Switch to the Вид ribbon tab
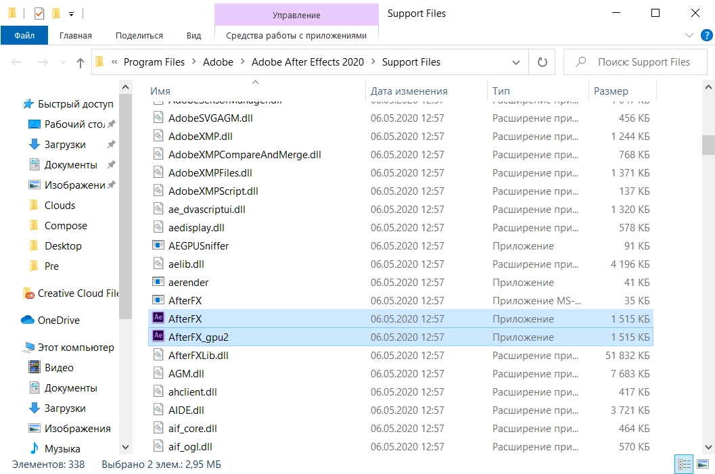The height and width of the screenshot is (474, 715). point(193,36)
